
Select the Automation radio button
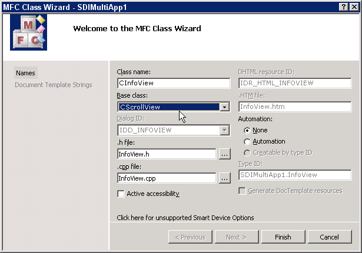[247, 142]
